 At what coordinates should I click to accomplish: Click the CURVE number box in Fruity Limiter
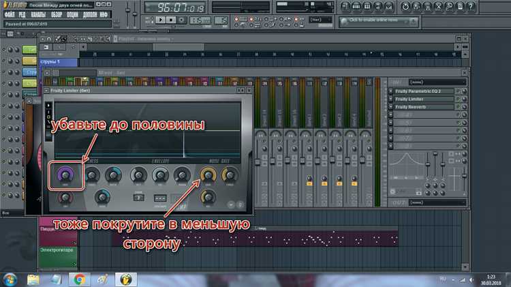pyautogui.click(x=138, y=198)
